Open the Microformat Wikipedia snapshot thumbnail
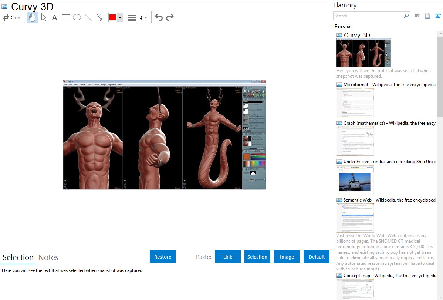 (355, 102)
